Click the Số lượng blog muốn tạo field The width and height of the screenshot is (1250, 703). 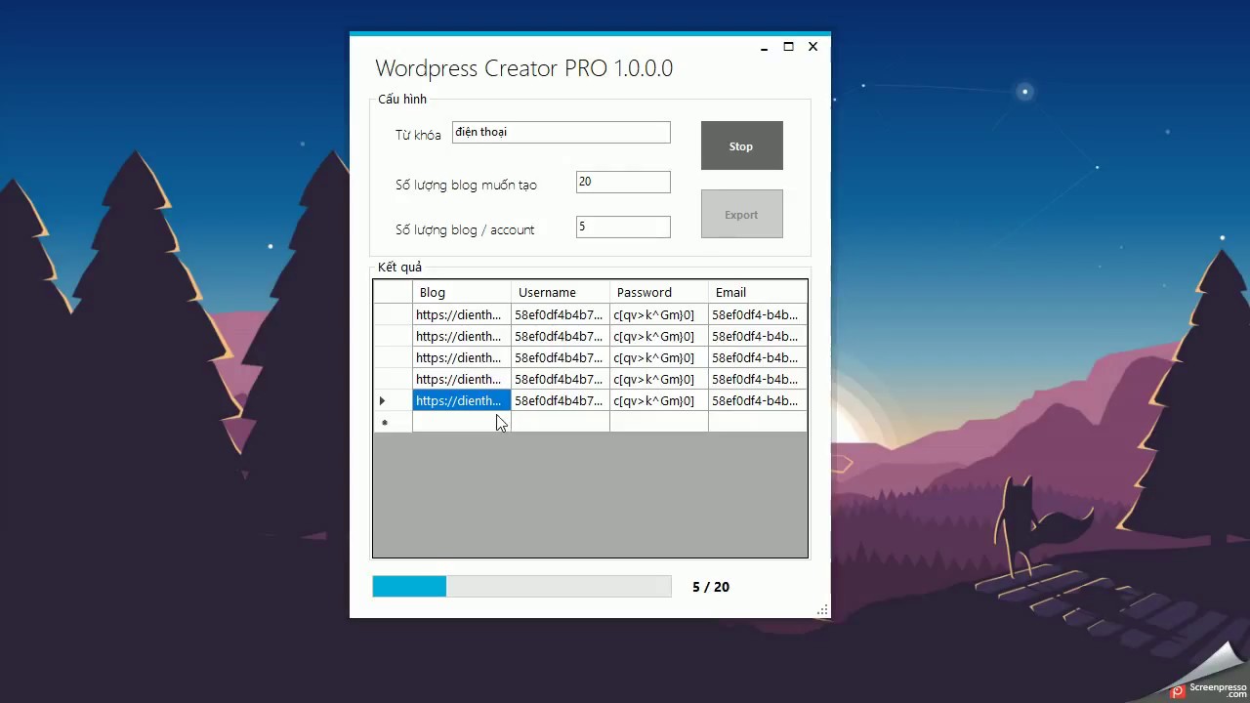pos(623,182)
